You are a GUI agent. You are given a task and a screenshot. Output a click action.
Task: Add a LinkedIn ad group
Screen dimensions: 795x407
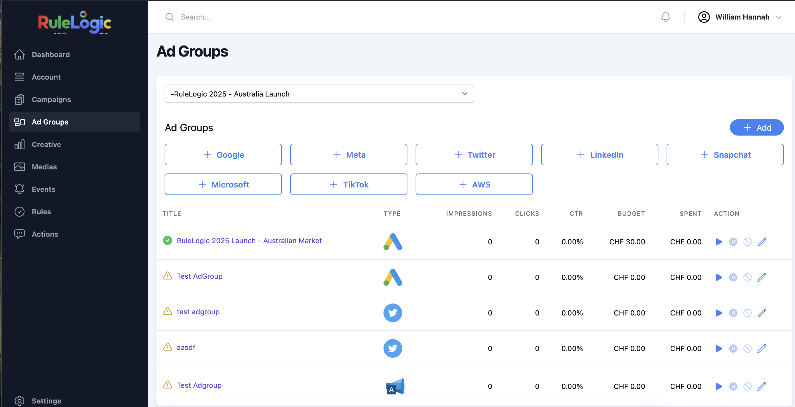[599, 155]
